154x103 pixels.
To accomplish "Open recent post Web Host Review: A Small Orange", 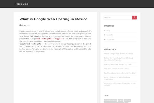I will click(117, 68).
